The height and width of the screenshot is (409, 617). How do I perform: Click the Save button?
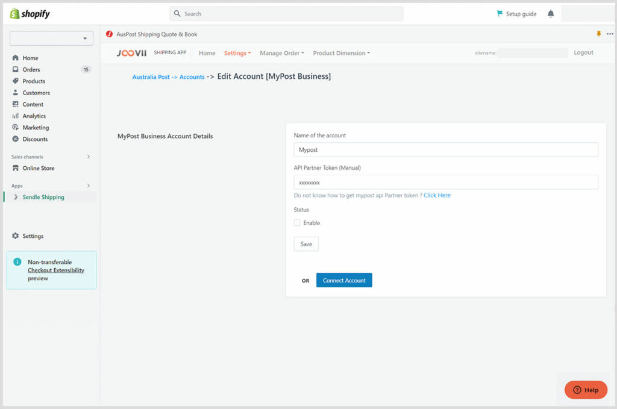(x=306, y=244)
